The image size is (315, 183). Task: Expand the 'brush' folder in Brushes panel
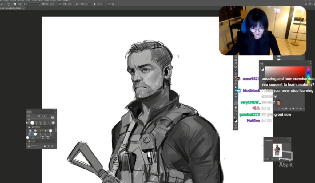click(x=27, y=141)
